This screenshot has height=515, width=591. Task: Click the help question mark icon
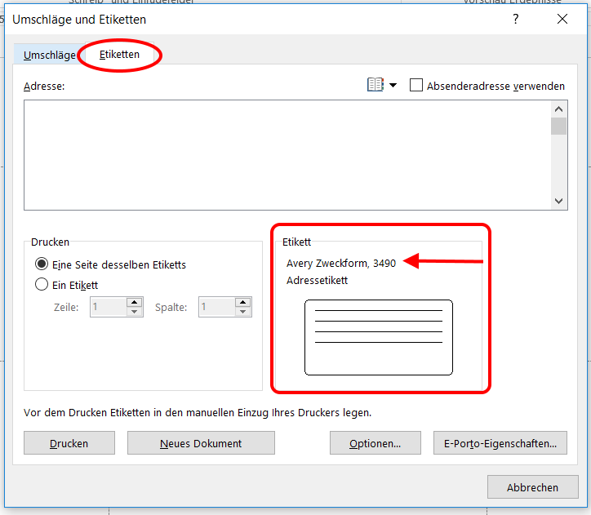[x=516, y=19]
